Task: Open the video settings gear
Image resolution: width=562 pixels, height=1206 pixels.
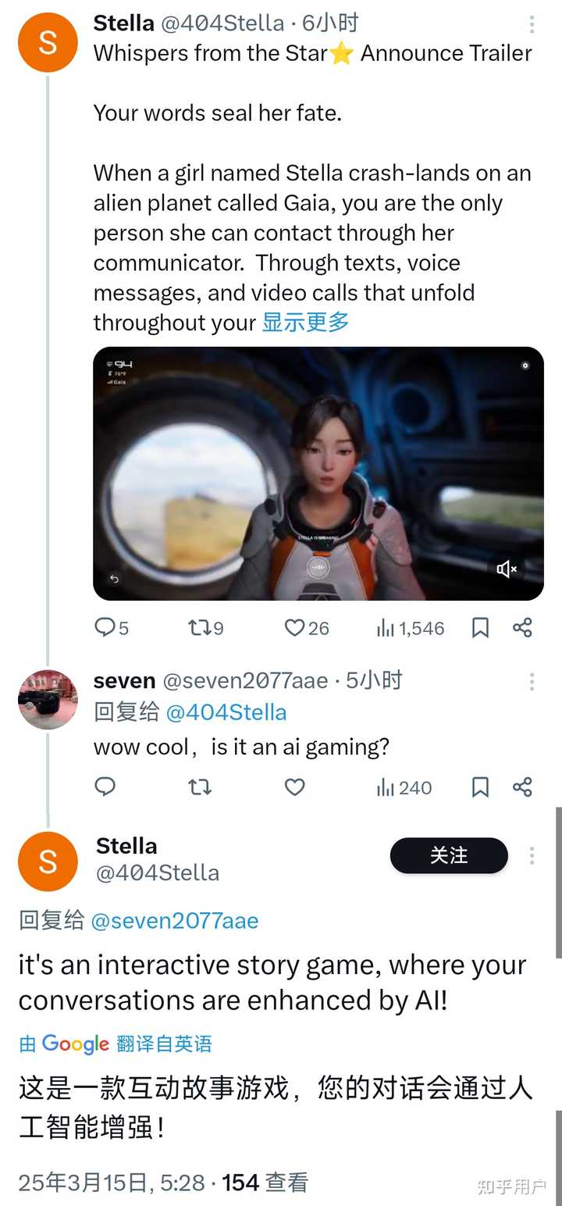Action: pos(525,365)
